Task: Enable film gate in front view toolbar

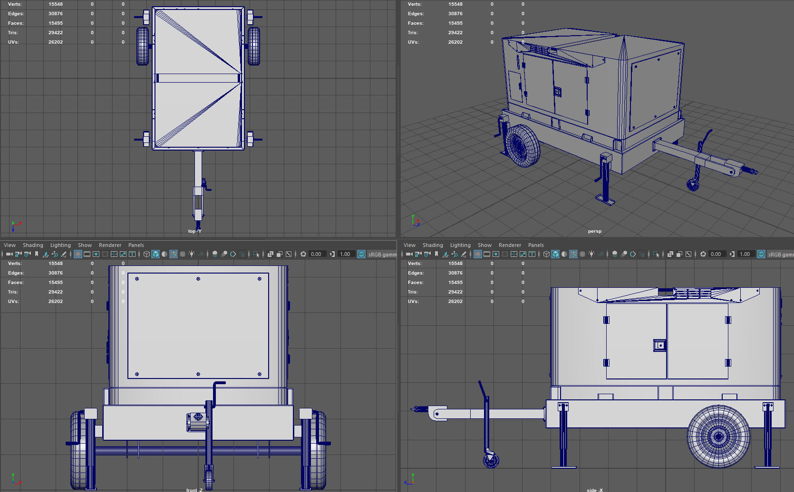Action: [87, 254]
